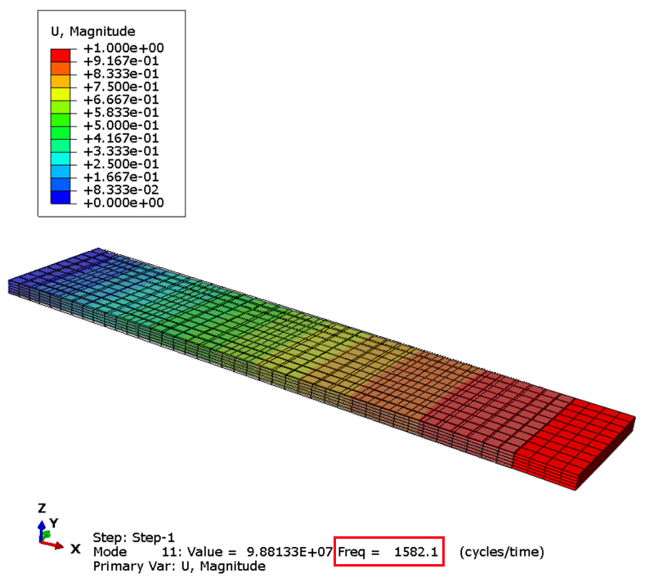Select legend value +1.667e-01

click(121, 177)
